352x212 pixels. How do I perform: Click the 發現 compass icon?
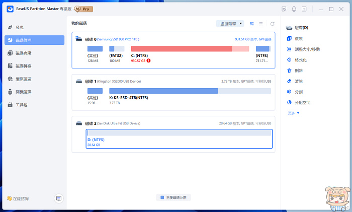[x=10, y=27]
